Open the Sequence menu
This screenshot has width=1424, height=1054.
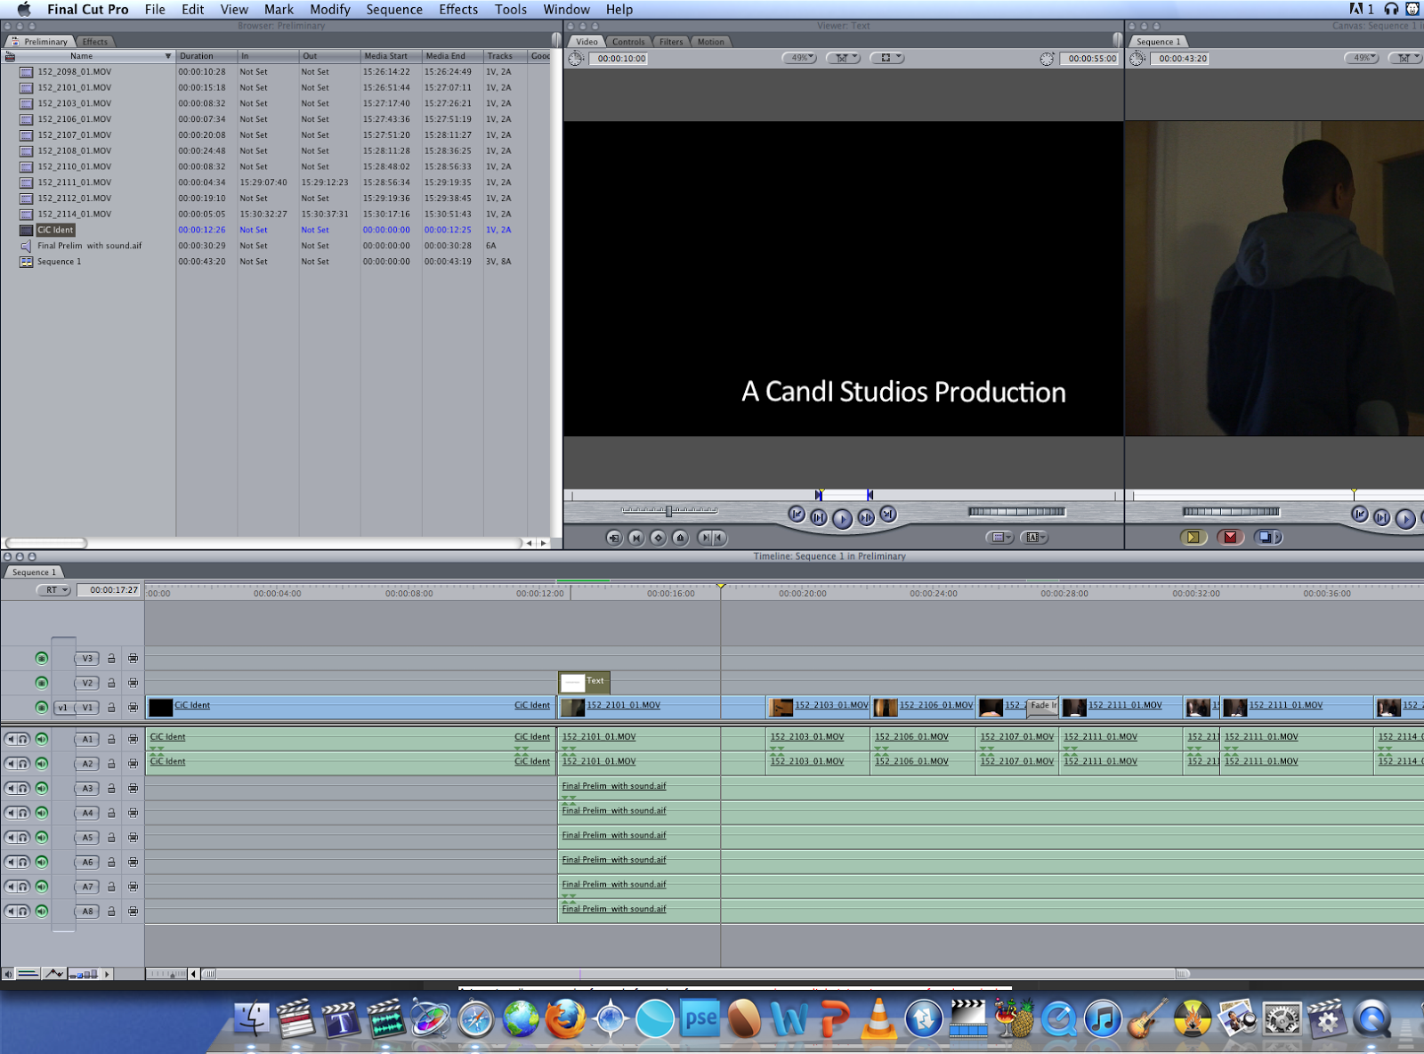394,9
